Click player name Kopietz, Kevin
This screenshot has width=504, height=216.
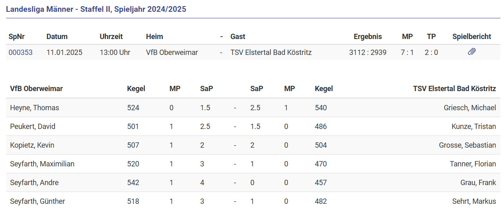[32, 145]
